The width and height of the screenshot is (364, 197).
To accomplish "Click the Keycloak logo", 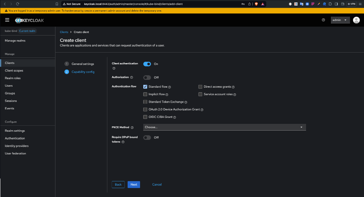I will pyautogui.click(x=30, y=20).
